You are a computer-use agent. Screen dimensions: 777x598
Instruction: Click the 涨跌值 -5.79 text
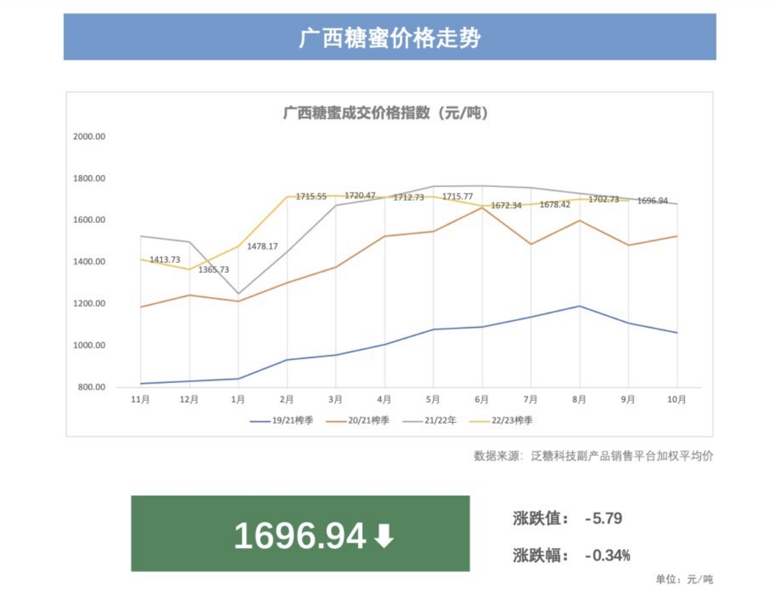(567, 519)
